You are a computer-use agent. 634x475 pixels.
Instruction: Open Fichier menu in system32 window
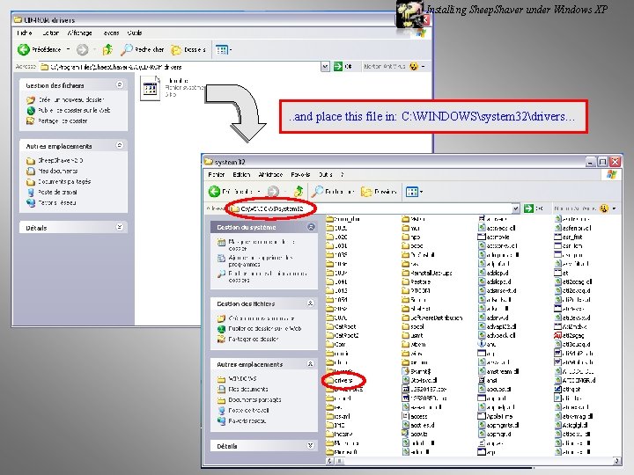[217, 174]
